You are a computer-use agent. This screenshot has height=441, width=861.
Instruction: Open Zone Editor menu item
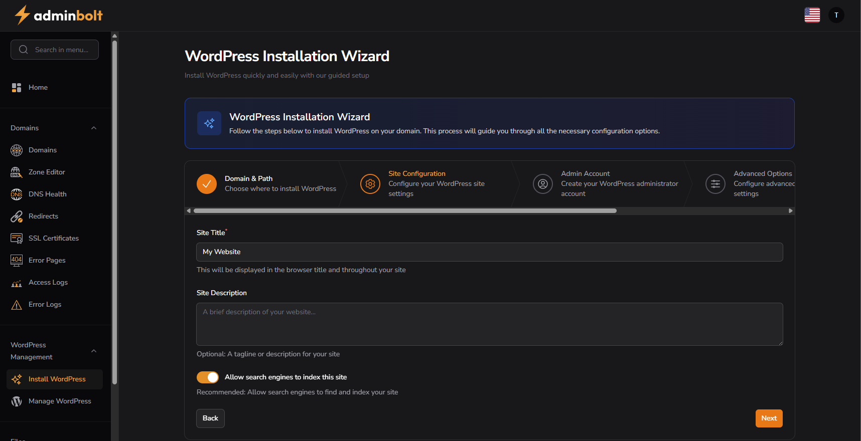click(x=55, y=172)
